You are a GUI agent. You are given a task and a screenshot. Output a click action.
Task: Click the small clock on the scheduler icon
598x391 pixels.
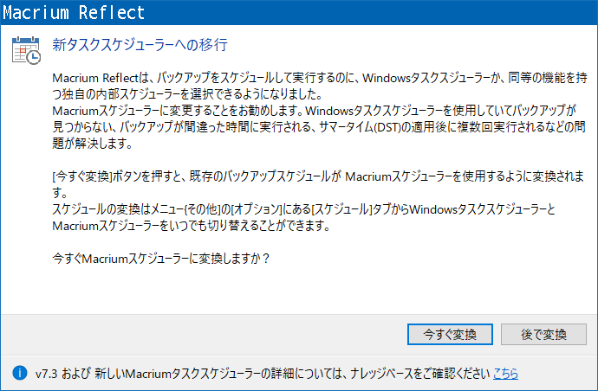34,57
